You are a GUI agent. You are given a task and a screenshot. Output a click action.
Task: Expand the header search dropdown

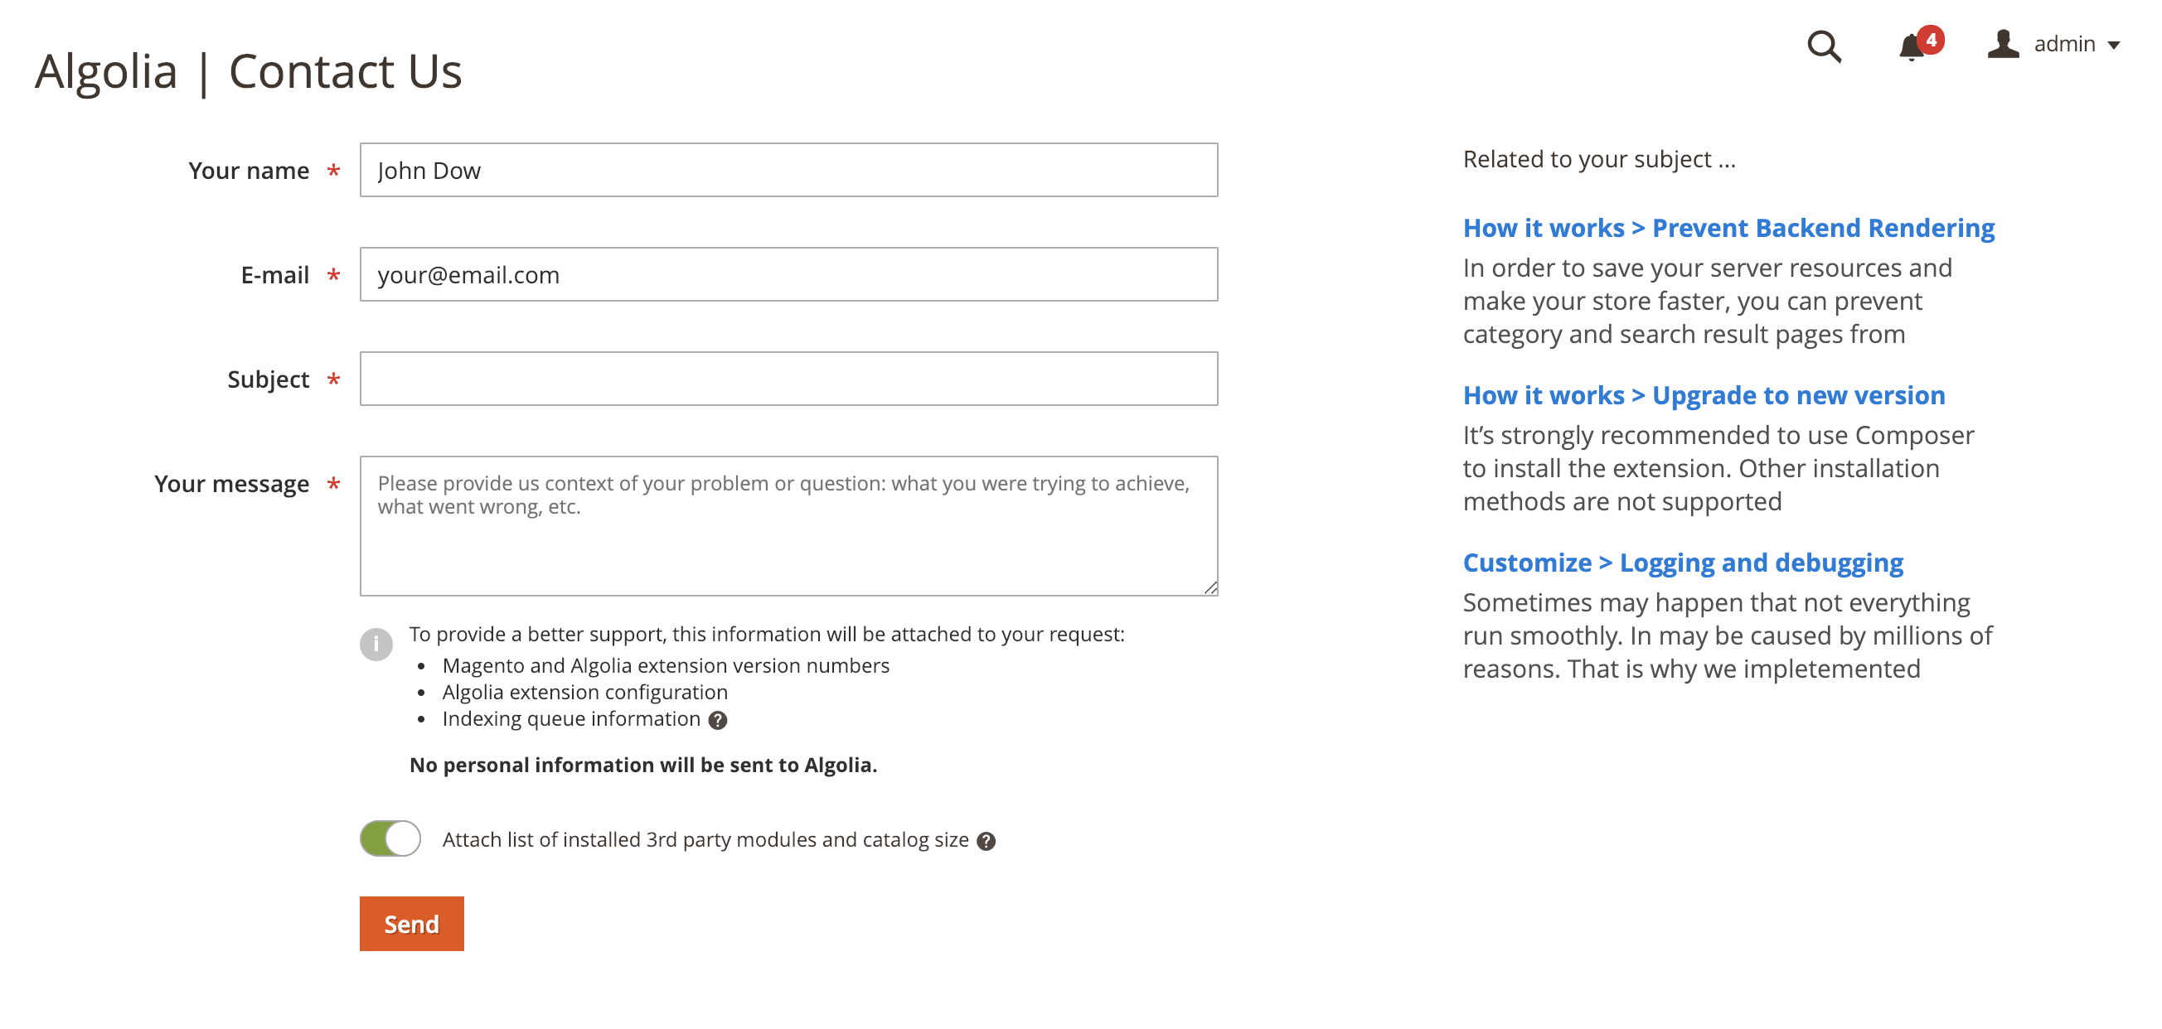(x=1823, y=48)
